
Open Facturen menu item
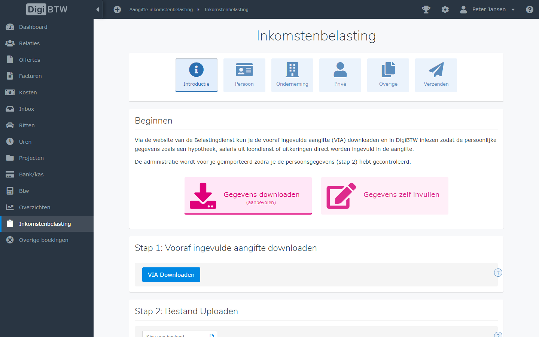tap(30, 76)
